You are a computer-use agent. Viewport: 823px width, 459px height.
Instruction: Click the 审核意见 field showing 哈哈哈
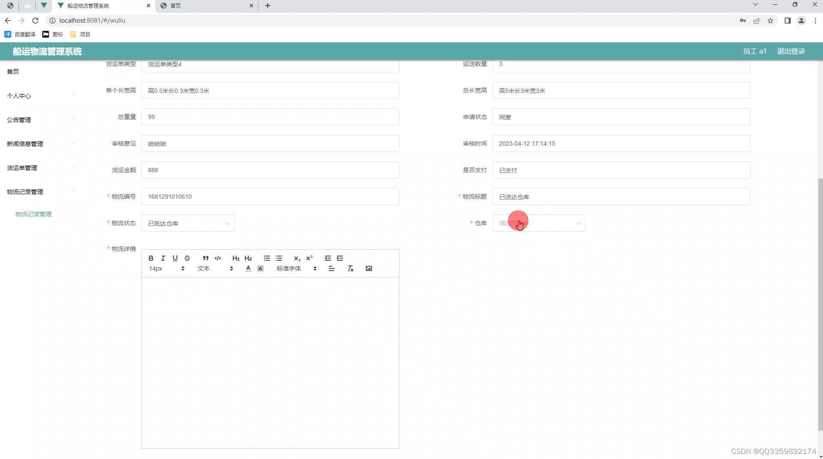click(x=270, y=143)
